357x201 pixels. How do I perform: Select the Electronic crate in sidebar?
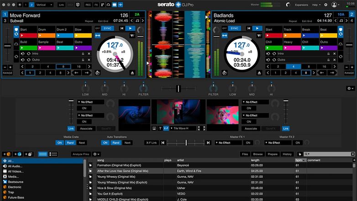pos(43,187)
